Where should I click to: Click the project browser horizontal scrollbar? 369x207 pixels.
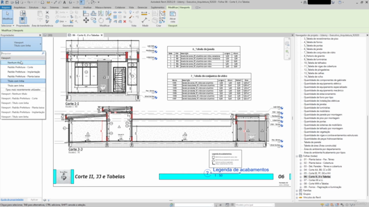(x=327, y=201)
